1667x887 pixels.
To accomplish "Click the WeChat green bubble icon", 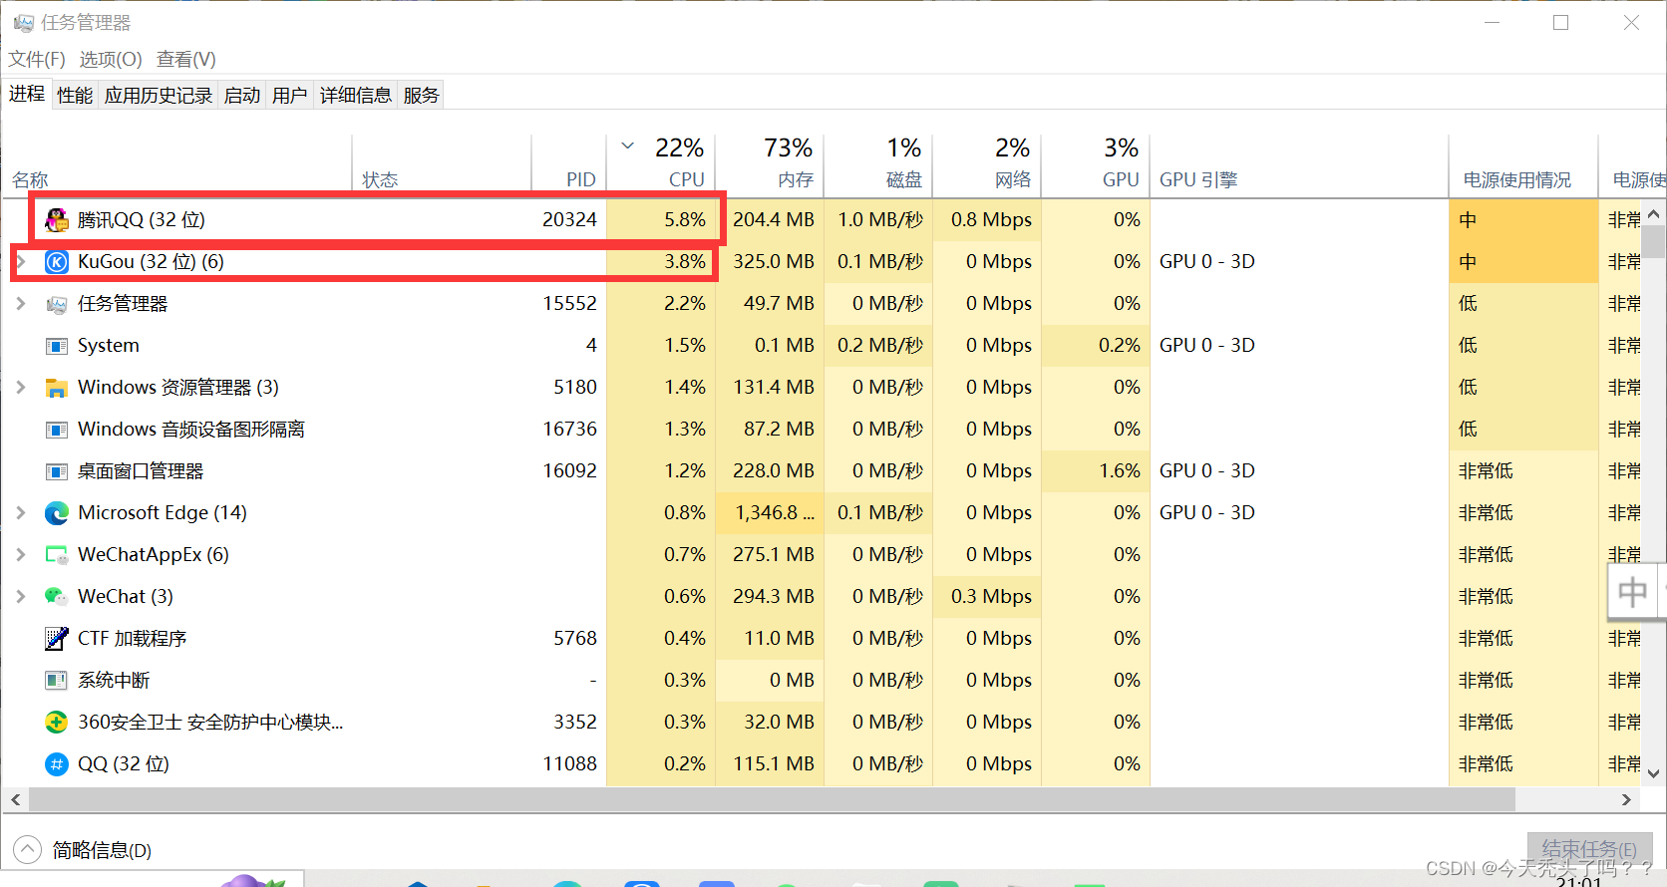I will (57, 597).
